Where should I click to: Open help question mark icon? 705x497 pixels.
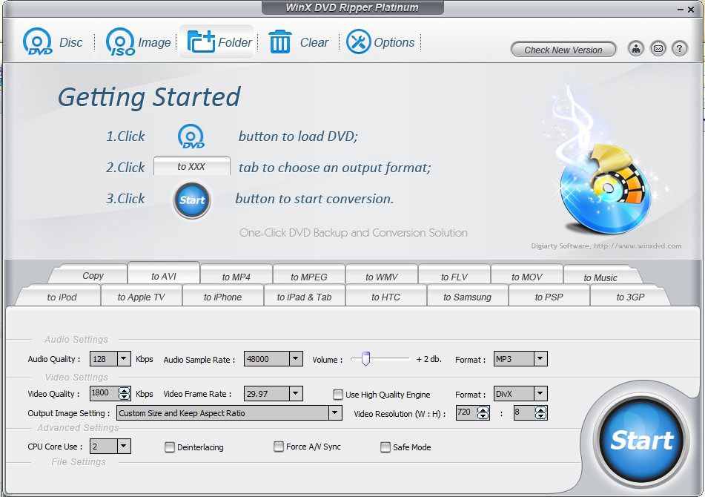tap(679, 50)
